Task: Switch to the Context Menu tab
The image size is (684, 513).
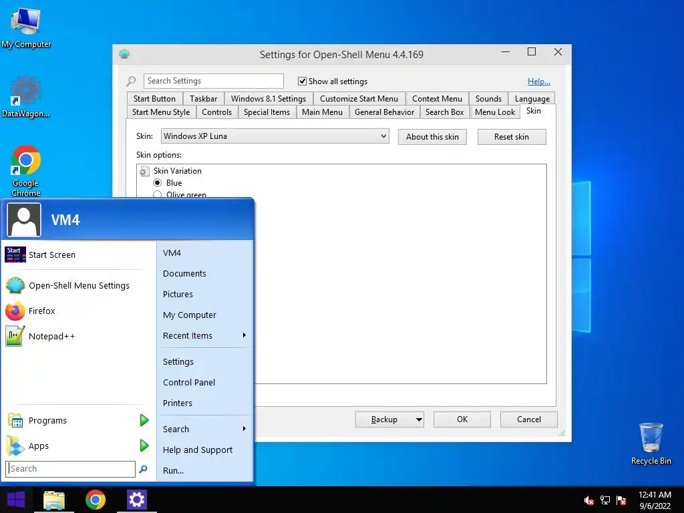Action: pyautogui.click(x=437, y=99)
